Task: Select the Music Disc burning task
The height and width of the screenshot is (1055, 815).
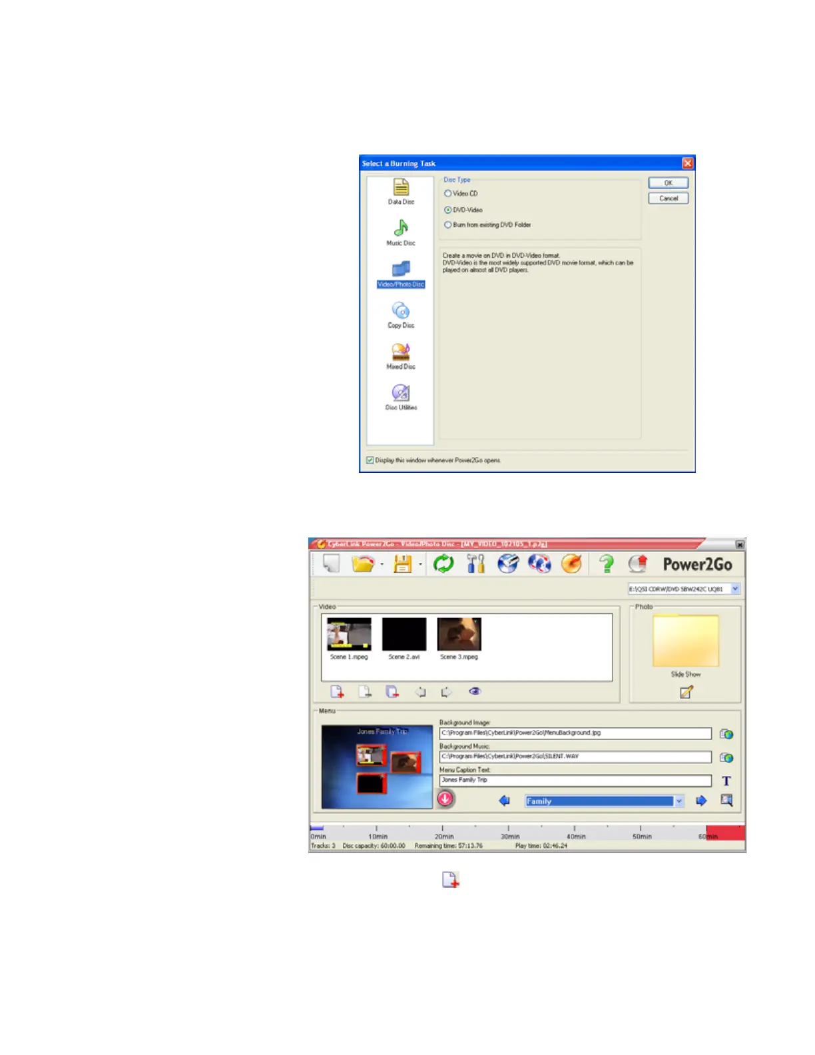Action: pos(401,233)
